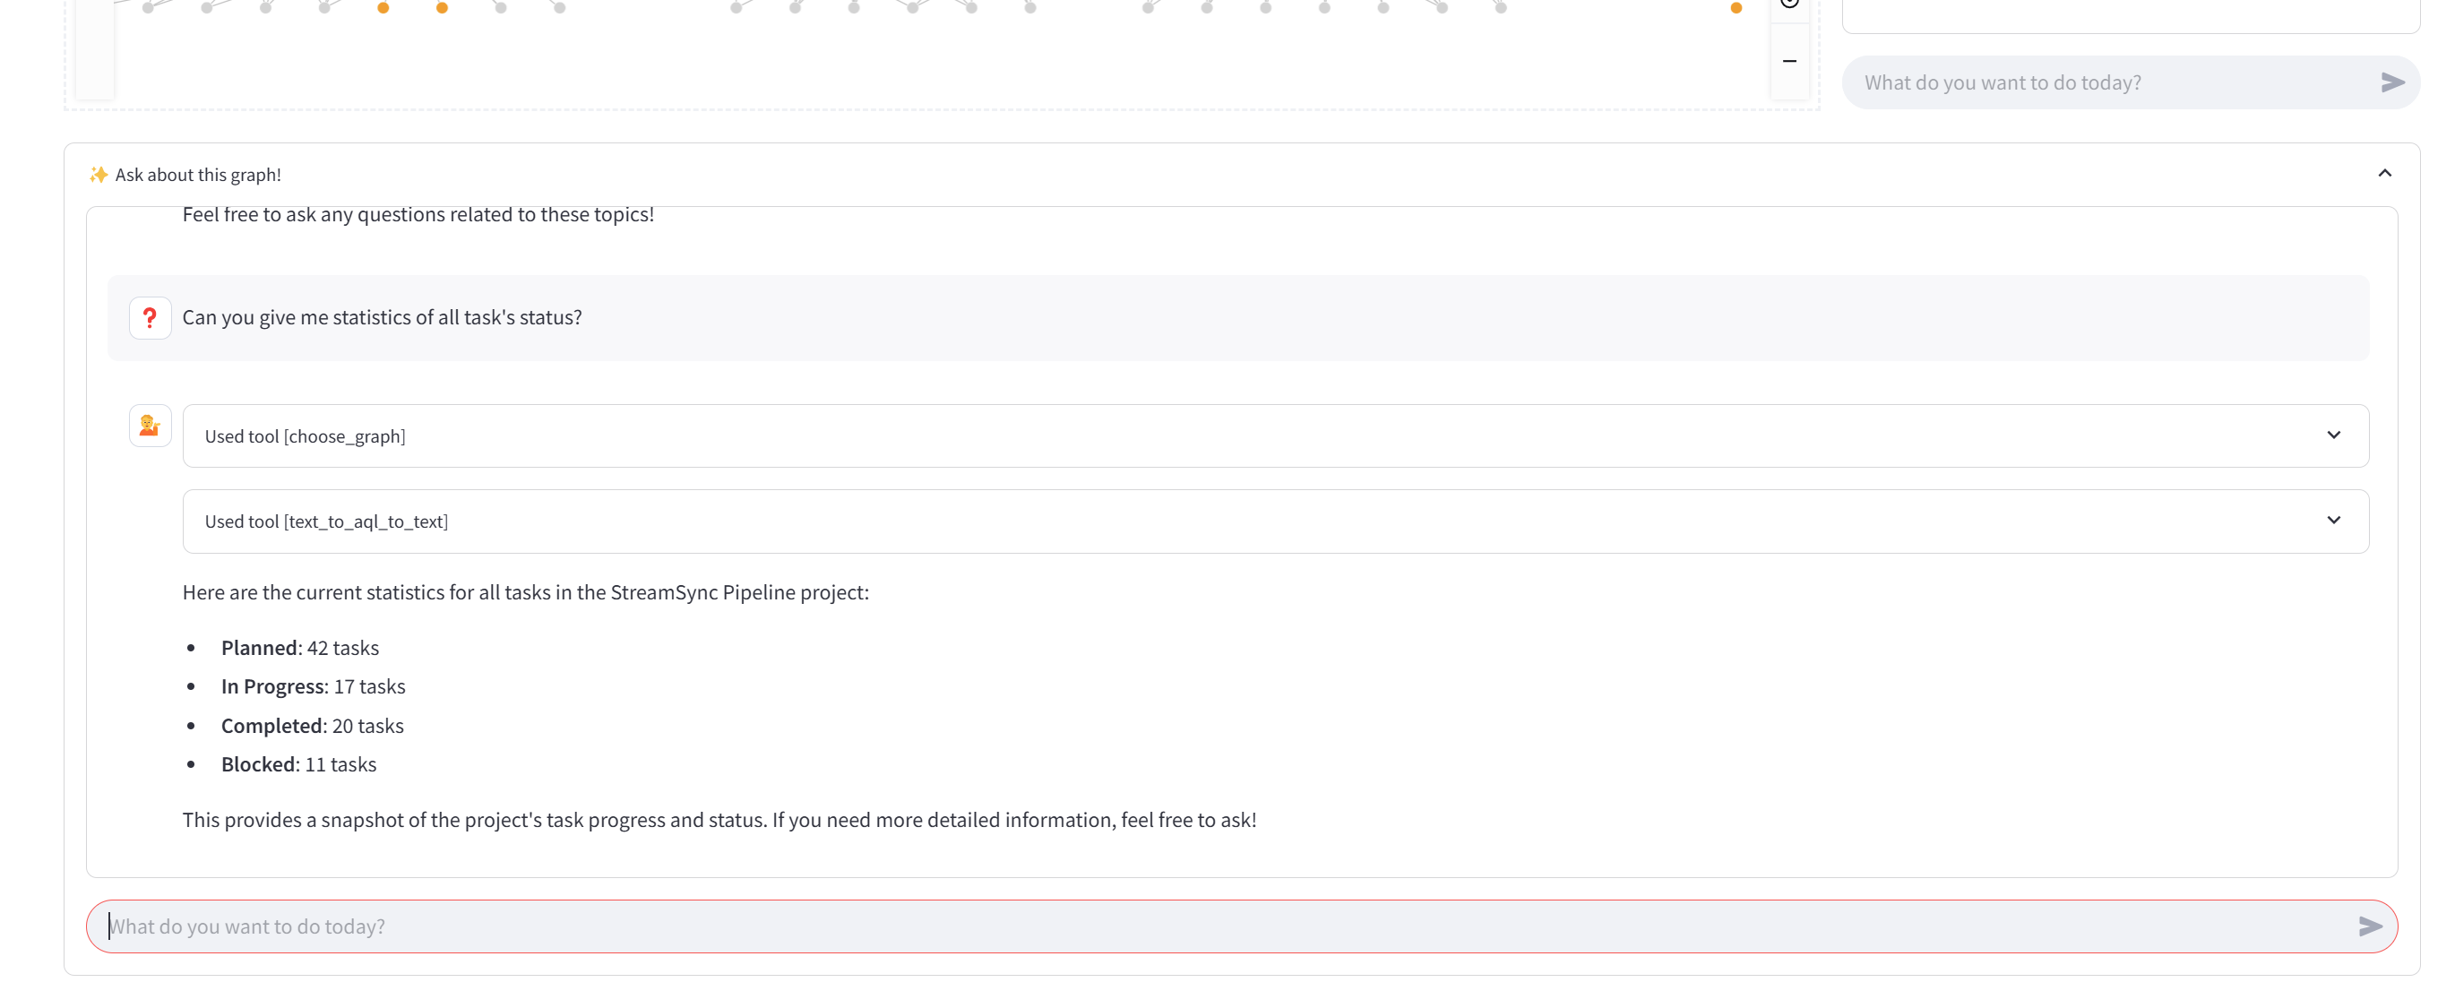Click the isolated orange node at far right
The height and width of the screenshot is (1008, 2455).
pyautogui.click(x=1736, y=8)
